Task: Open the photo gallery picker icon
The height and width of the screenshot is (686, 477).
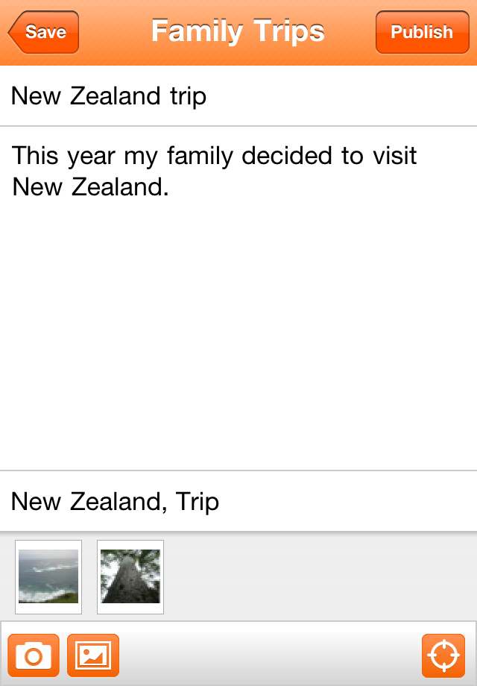Action: 93,655
